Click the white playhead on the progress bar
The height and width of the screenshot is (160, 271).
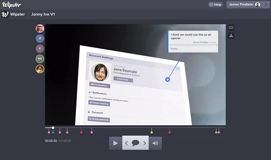click(53, 128)
